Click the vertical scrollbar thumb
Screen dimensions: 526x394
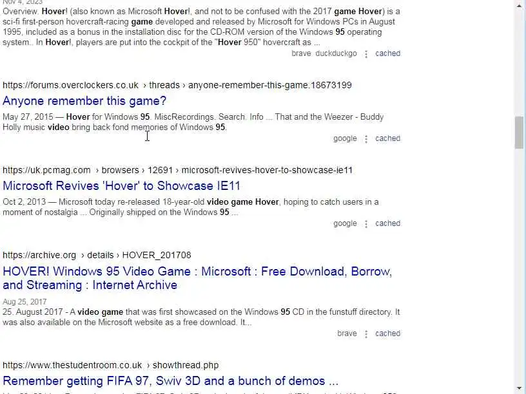tap(520, 133)
